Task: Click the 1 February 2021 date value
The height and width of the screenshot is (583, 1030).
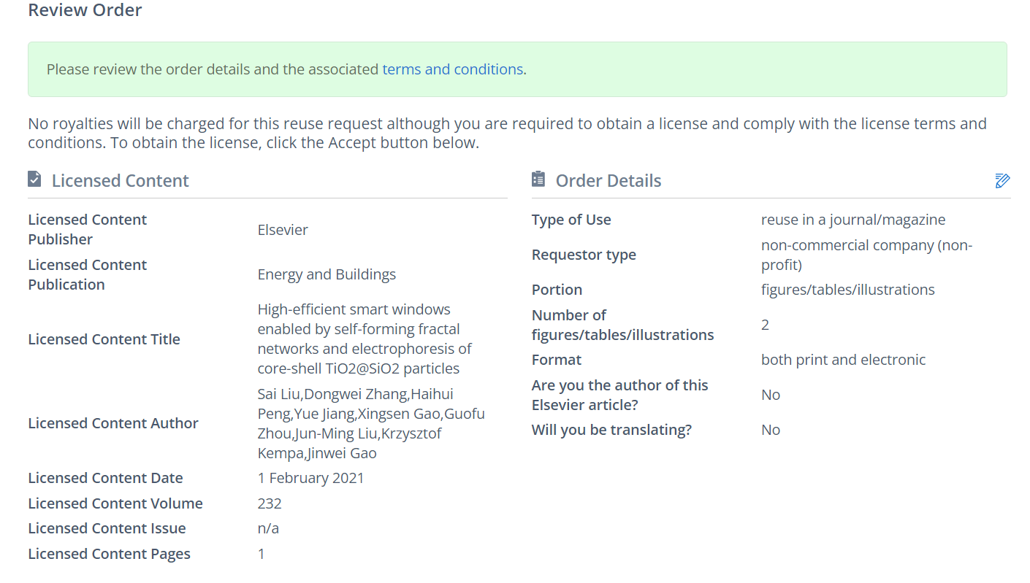Action: tap(310, 478)
